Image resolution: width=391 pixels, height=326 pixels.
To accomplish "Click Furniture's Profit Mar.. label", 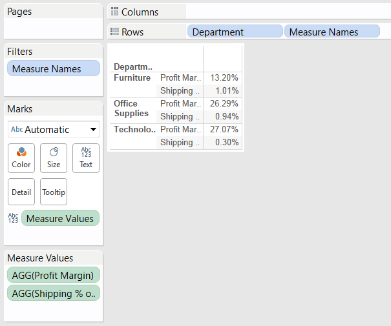I will (180, 77).
